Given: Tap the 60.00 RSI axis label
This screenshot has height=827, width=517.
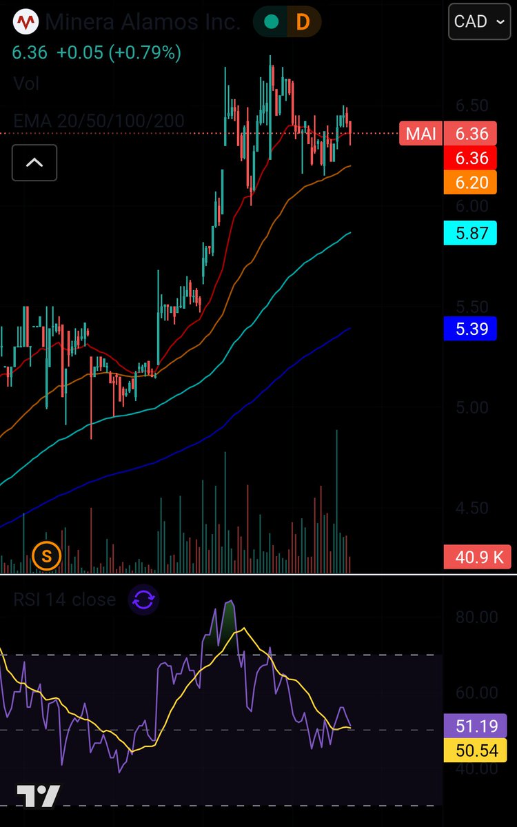Looking at the screenshot, I should click(x=476, y=693).
